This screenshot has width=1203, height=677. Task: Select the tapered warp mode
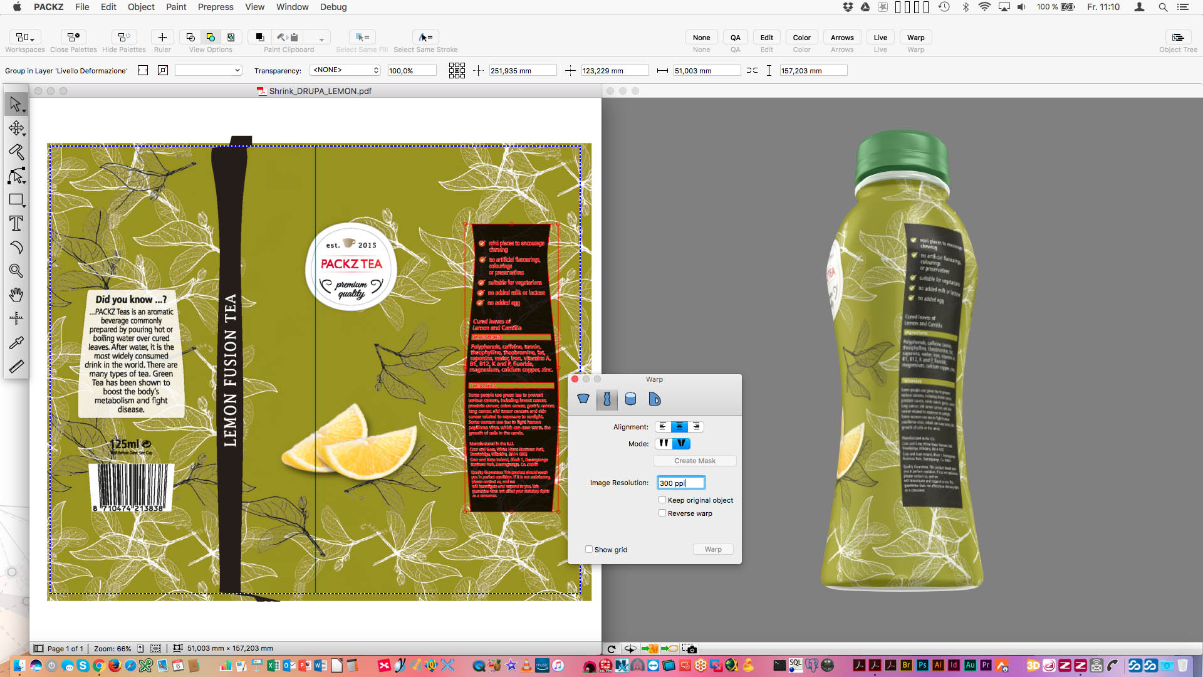pos(681,444)
